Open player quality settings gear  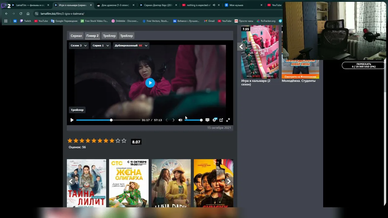pyautogui.click(x=214, y=120)
